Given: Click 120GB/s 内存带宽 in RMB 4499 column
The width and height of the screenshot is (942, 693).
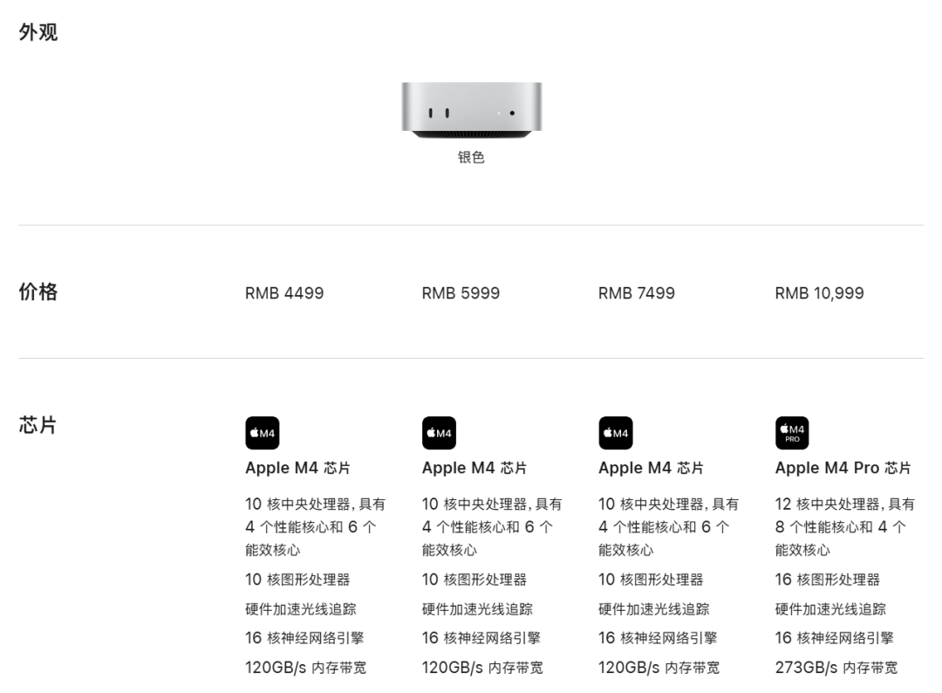Looking at the screenshot, I should [x=306, y=668].
